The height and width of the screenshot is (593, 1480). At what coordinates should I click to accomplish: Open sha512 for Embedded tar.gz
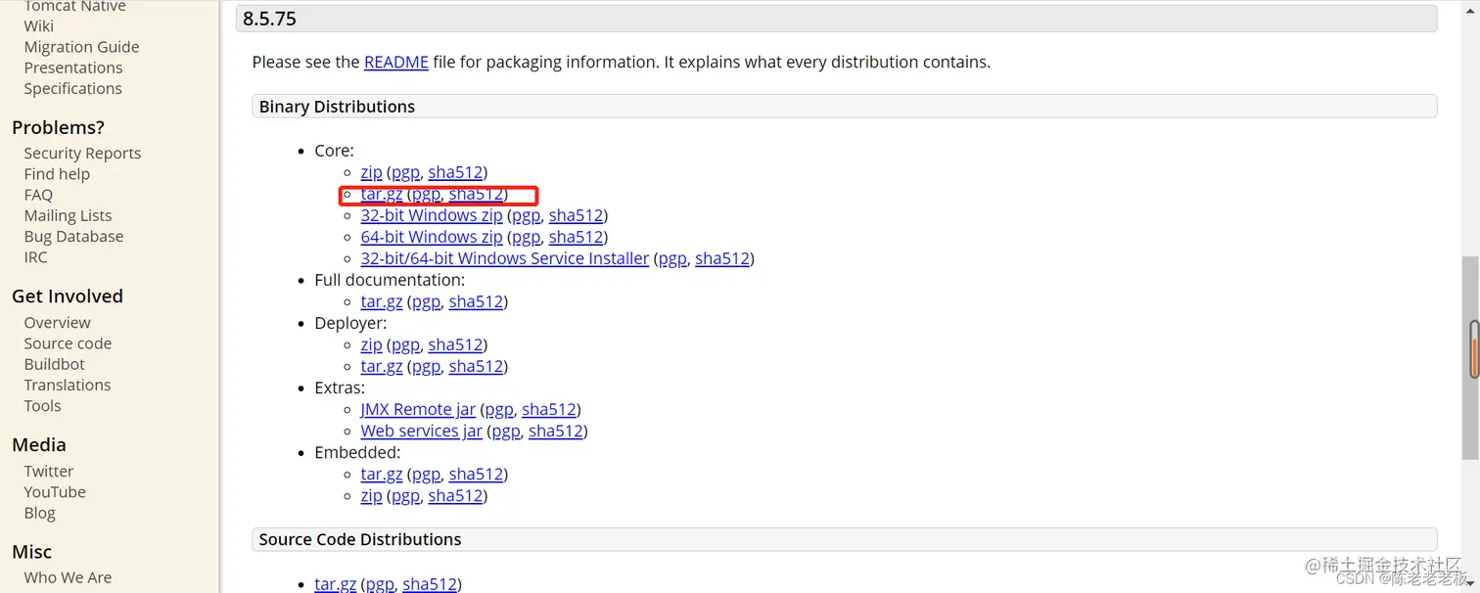(476, 474)
